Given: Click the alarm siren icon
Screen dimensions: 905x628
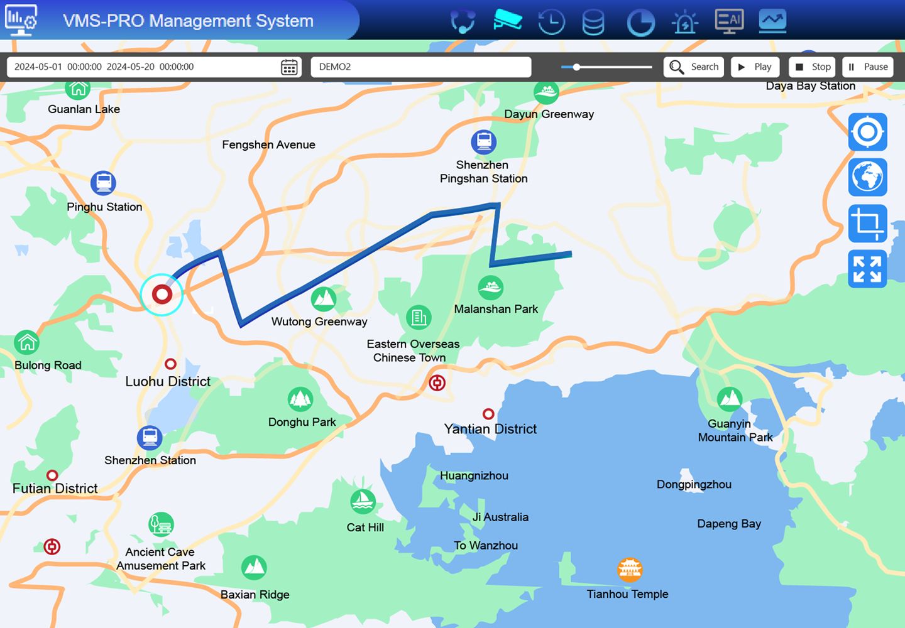Looking at the screenshot, I should point(685,20).
